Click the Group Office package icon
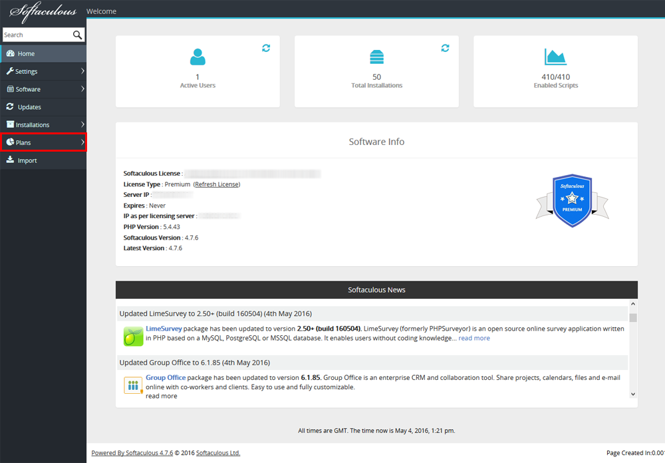665x463 pixels. pyautogui.click(x=133, y=385)
